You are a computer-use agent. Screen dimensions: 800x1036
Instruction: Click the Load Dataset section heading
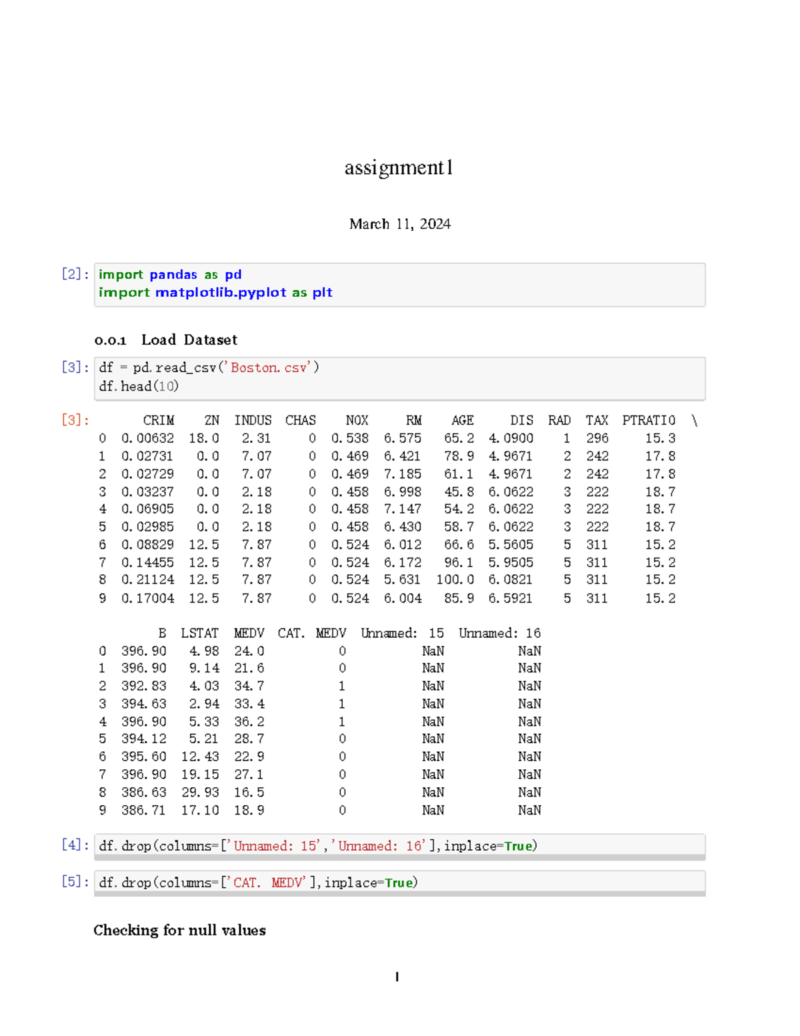click(188, 340)
